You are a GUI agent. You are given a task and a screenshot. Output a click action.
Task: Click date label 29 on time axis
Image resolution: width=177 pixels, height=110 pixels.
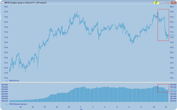69,107
